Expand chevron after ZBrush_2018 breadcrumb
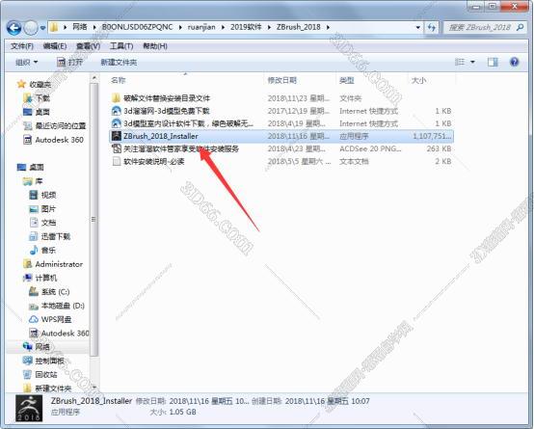Viewport: 534px width, 429px height. (328, 27)
